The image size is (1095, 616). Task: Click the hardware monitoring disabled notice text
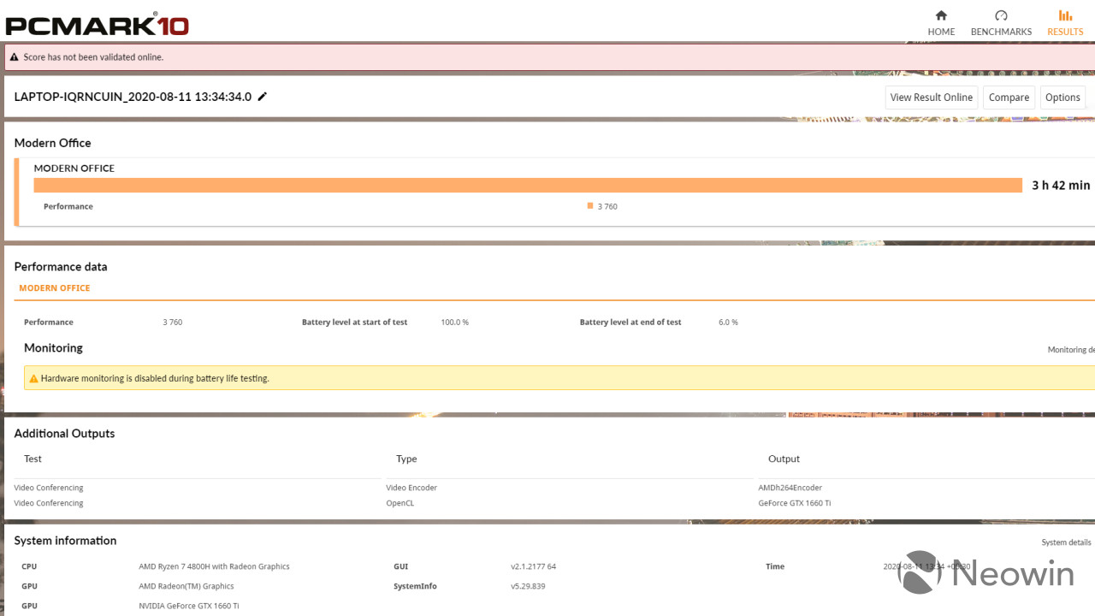155,378
